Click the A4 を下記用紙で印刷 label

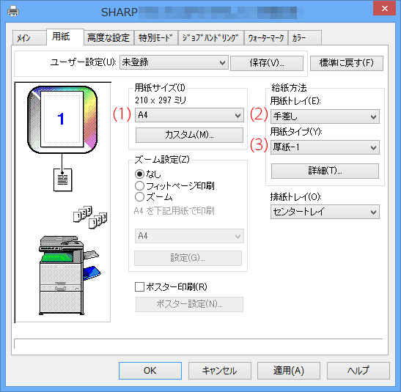coord(174,211)
